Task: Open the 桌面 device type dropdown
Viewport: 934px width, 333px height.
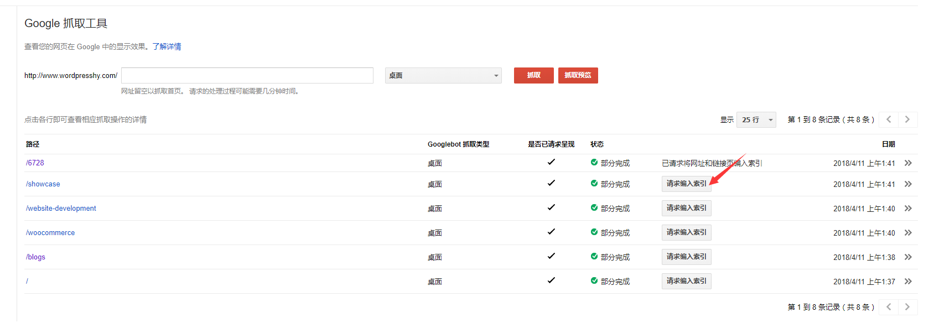Action: click(x=443, y=76)
